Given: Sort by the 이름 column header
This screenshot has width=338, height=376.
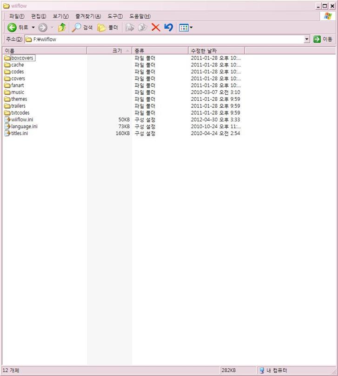Looking at the screenshot, I should click(x=45, y=51).
